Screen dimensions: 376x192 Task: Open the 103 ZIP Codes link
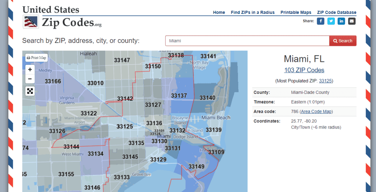click(304, 70)
